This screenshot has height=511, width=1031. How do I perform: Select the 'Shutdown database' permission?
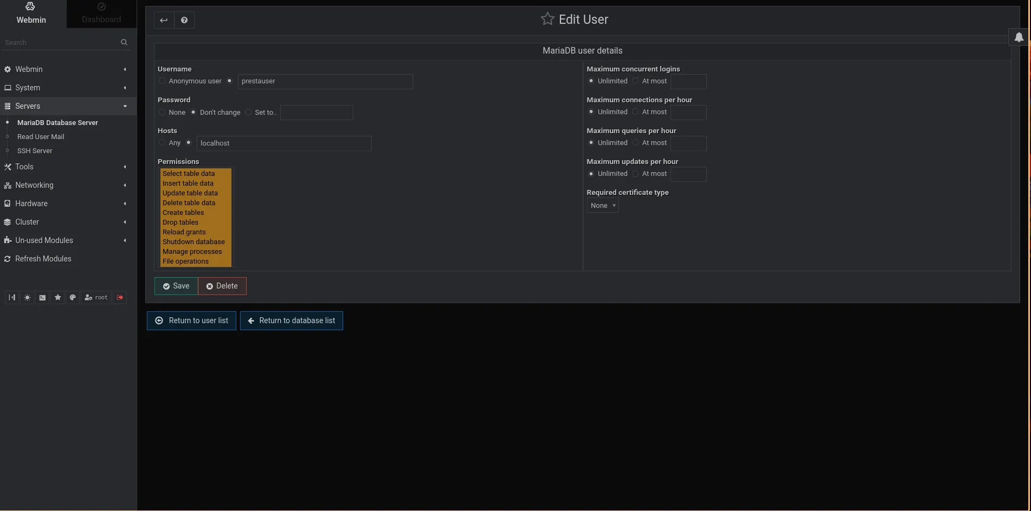tap(196, 242)
